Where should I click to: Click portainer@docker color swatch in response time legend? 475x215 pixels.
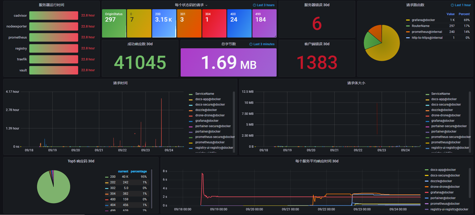pos(427,198)
